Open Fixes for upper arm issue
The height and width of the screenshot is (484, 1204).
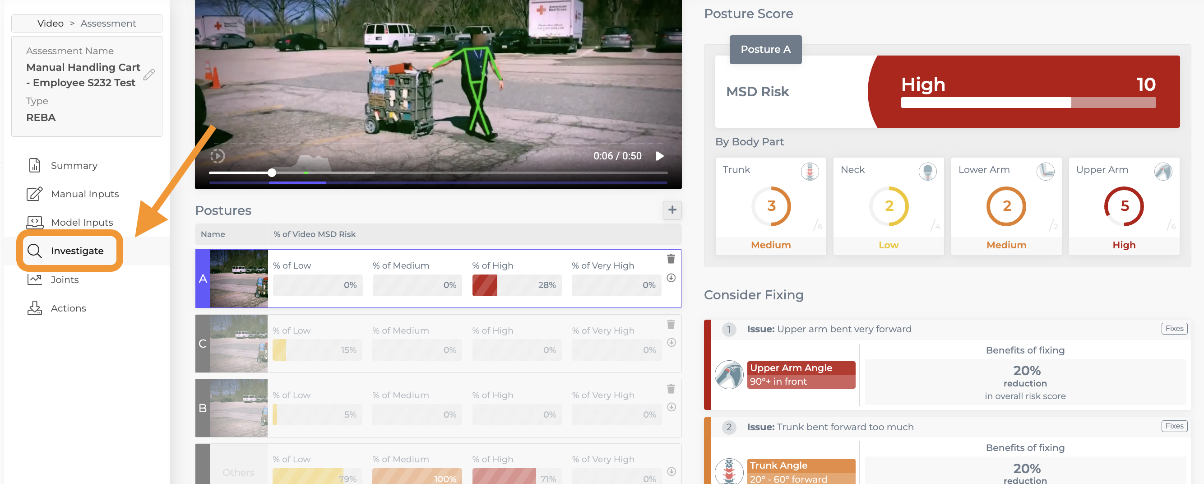1174,329
